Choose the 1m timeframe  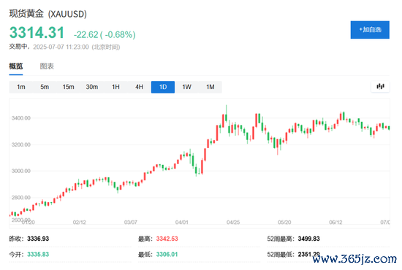click(x=21, y=87)
